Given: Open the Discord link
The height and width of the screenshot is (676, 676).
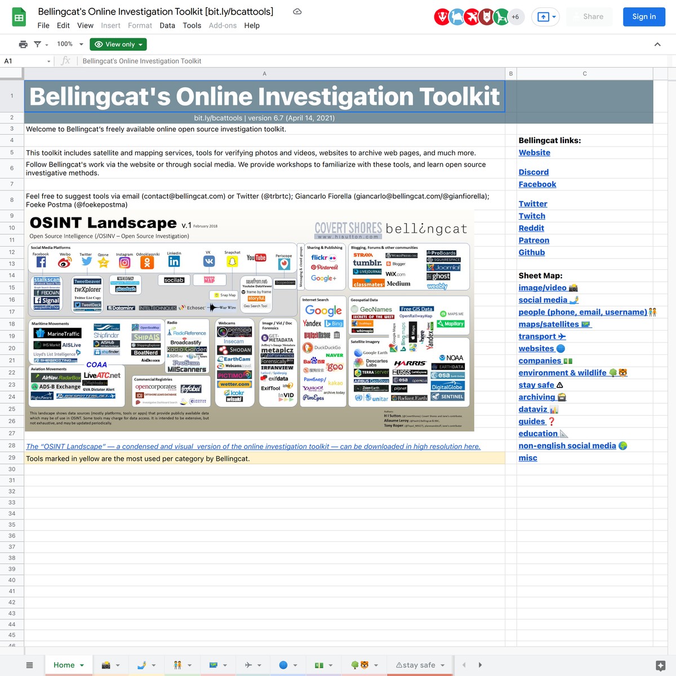Looking at the screenshot, I should tap(533, 172).
